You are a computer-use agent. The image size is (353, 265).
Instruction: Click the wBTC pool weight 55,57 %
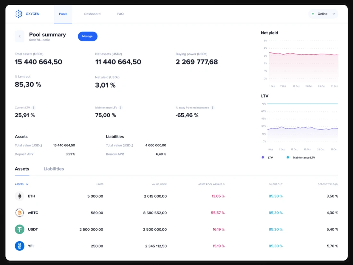coord(218,213)
